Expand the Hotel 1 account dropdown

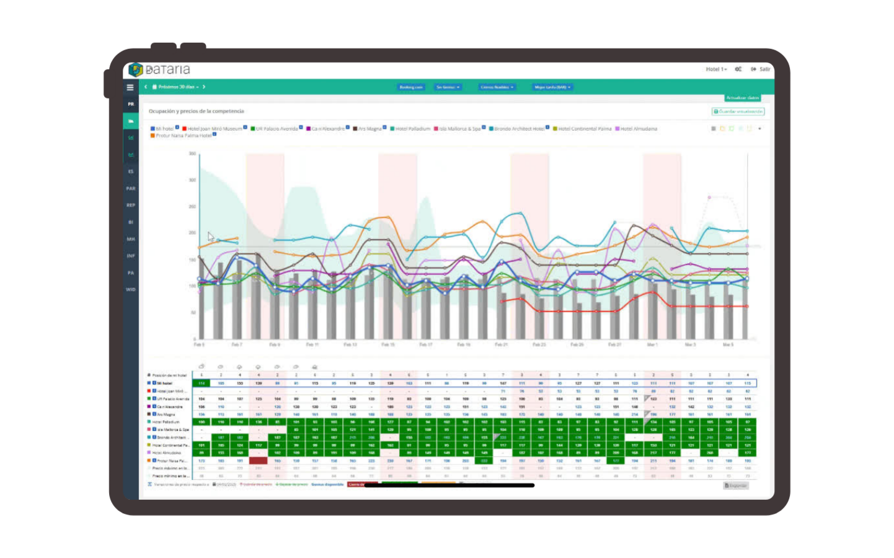[x=716, y=69]
